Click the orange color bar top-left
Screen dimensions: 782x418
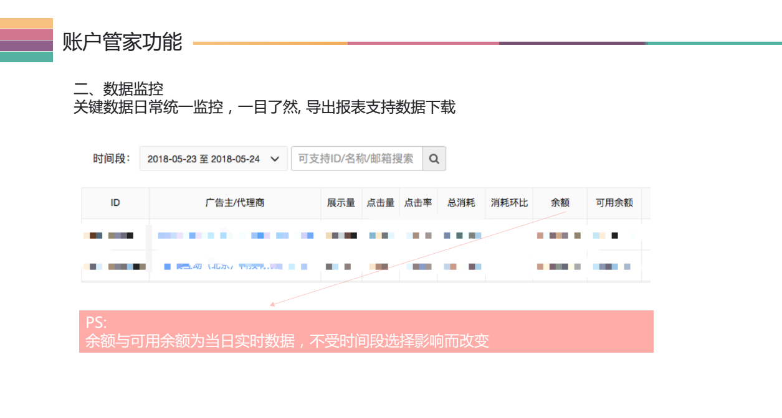tap(26, 24)
